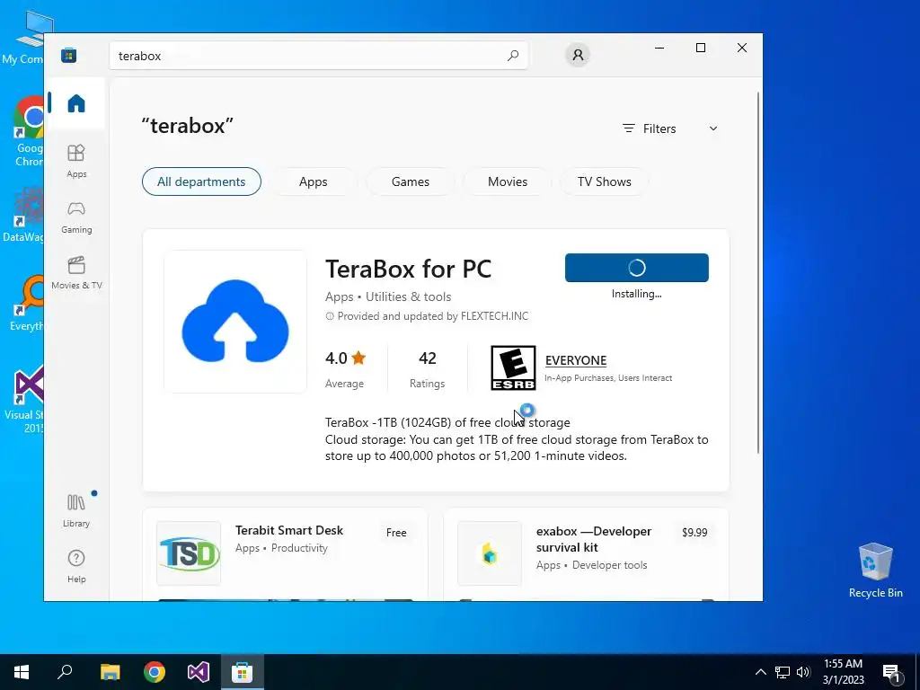Click the search magnifier icon in the store
The width and height of the screenshot is (920, 690).
pos(513,56)
